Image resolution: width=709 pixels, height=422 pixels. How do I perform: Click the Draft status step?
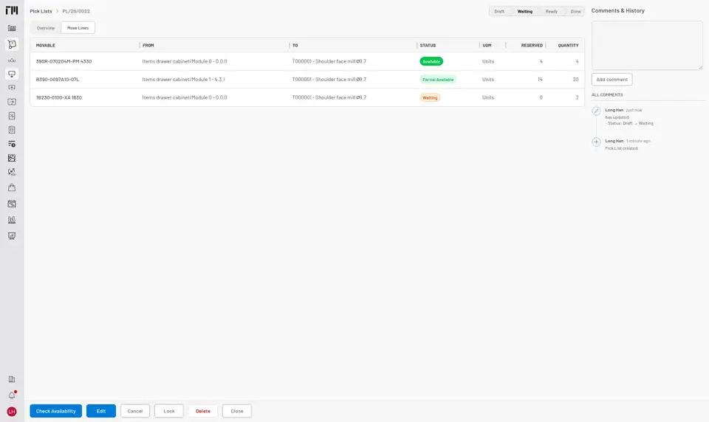tap(499, 11)
